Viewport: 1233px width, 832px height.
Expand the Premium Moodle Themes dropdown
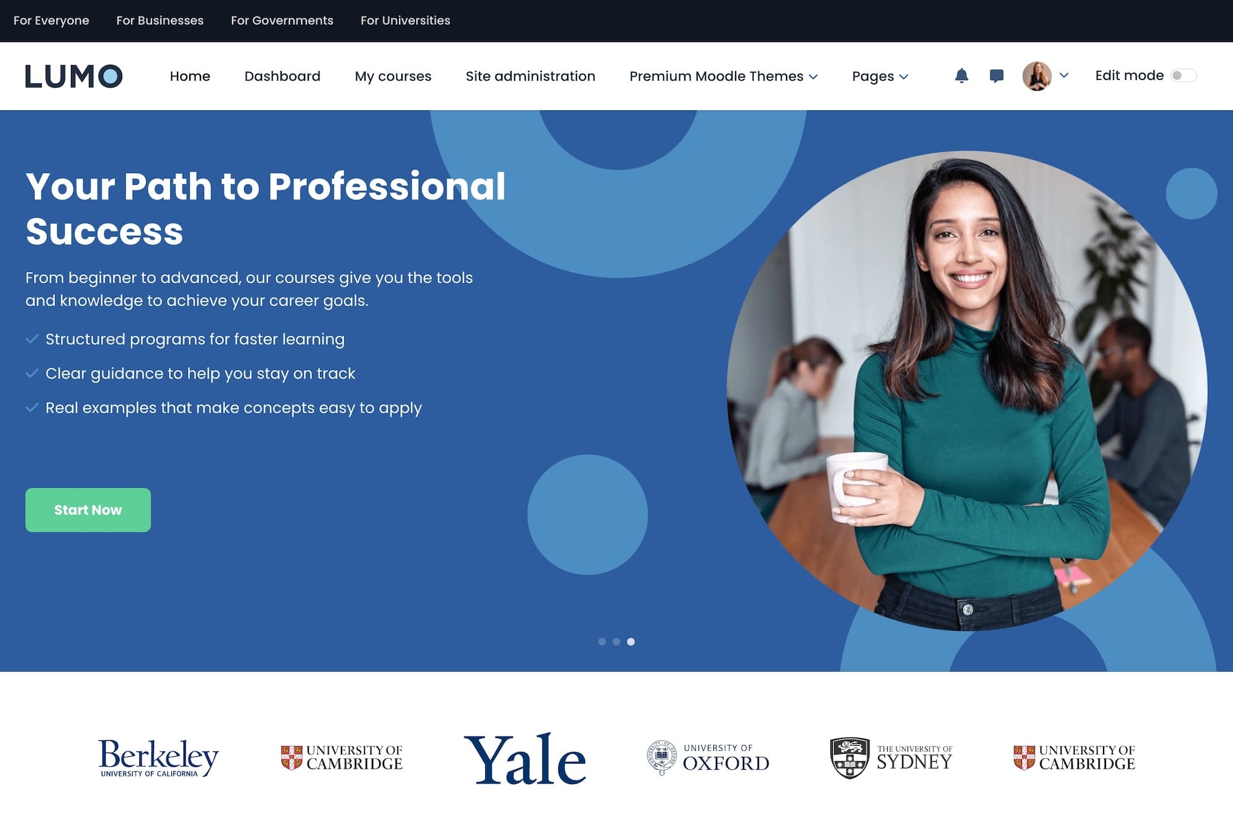pyautogui.click(x=723, y=76)
